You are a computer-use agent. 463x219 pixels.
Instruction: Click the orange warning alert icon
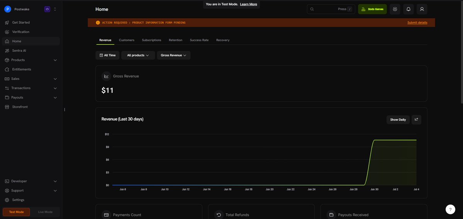click(98, 23)
